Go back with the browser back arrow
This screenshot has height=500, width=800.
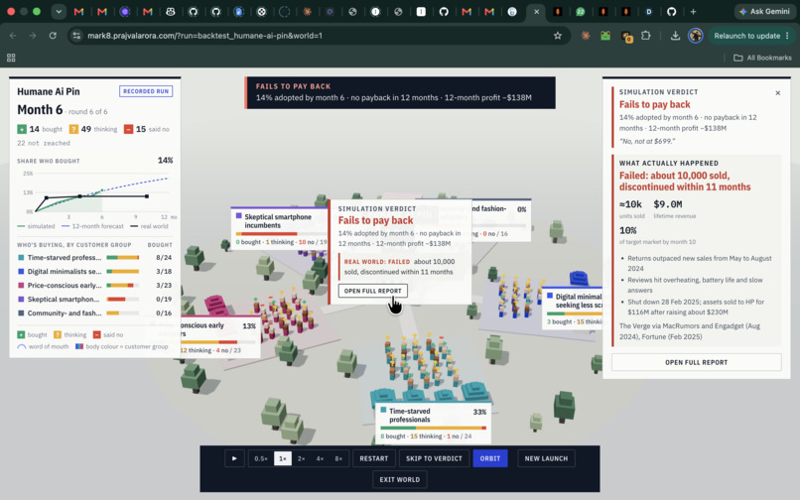13,35
